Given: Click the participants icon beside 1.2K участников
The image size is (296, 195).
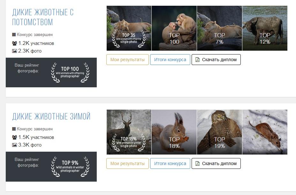Looking at the screenshot, I should pyautogui.click(x=15, y=43).
